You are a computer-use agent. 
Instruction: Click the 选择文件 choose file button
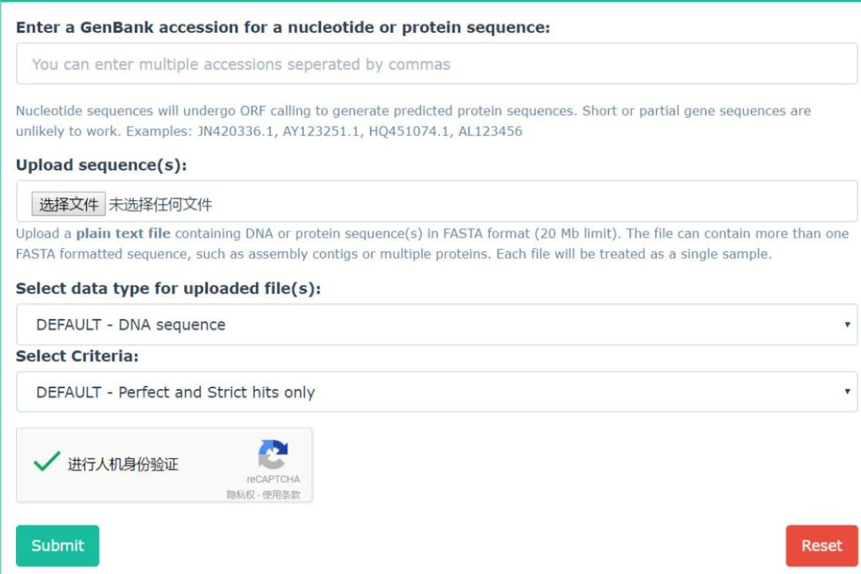pos(69,204)
